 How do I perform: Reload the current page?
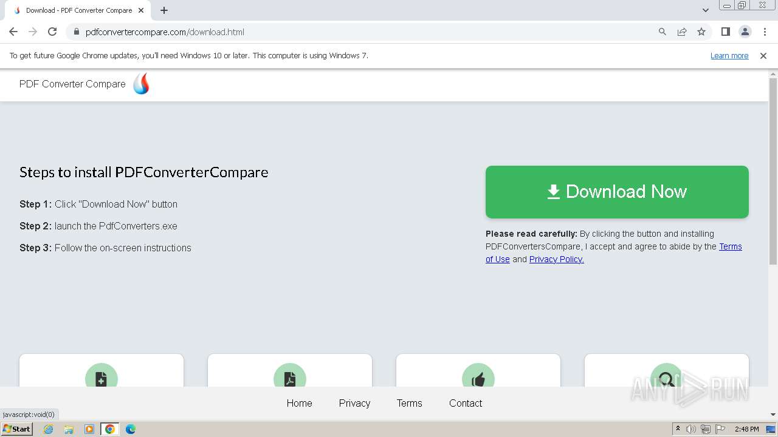click(52, 32)
